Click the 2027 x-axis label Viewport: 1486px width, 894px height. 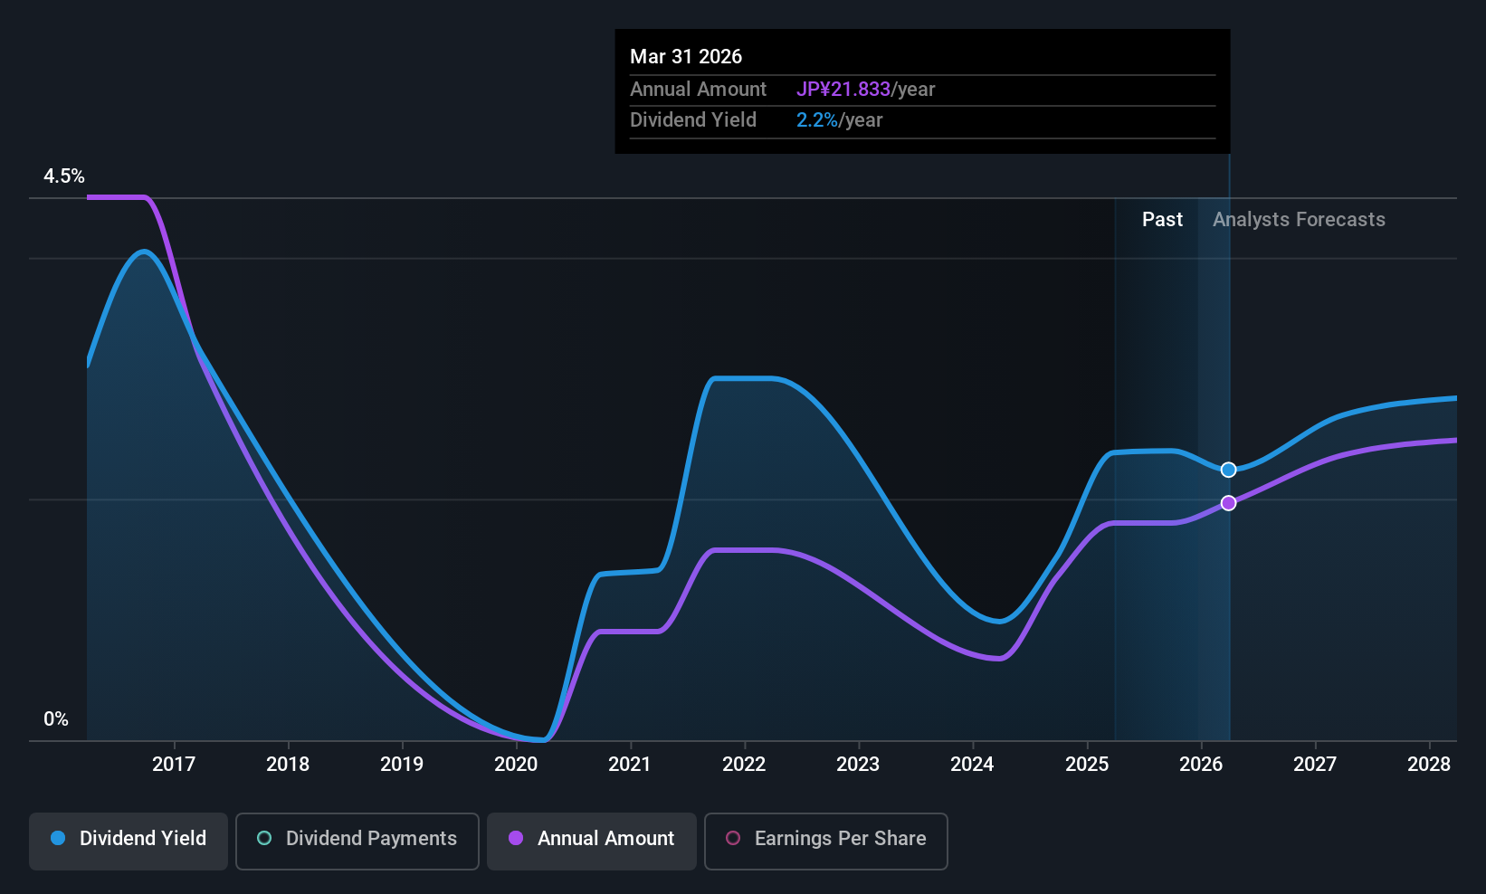pyautogui.click(x=1315, y=765)
